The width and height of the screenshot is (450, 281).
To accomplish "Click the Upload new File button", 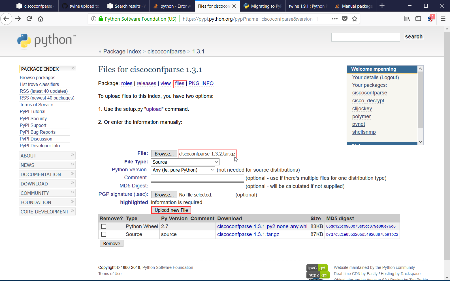I will point(171,210).
